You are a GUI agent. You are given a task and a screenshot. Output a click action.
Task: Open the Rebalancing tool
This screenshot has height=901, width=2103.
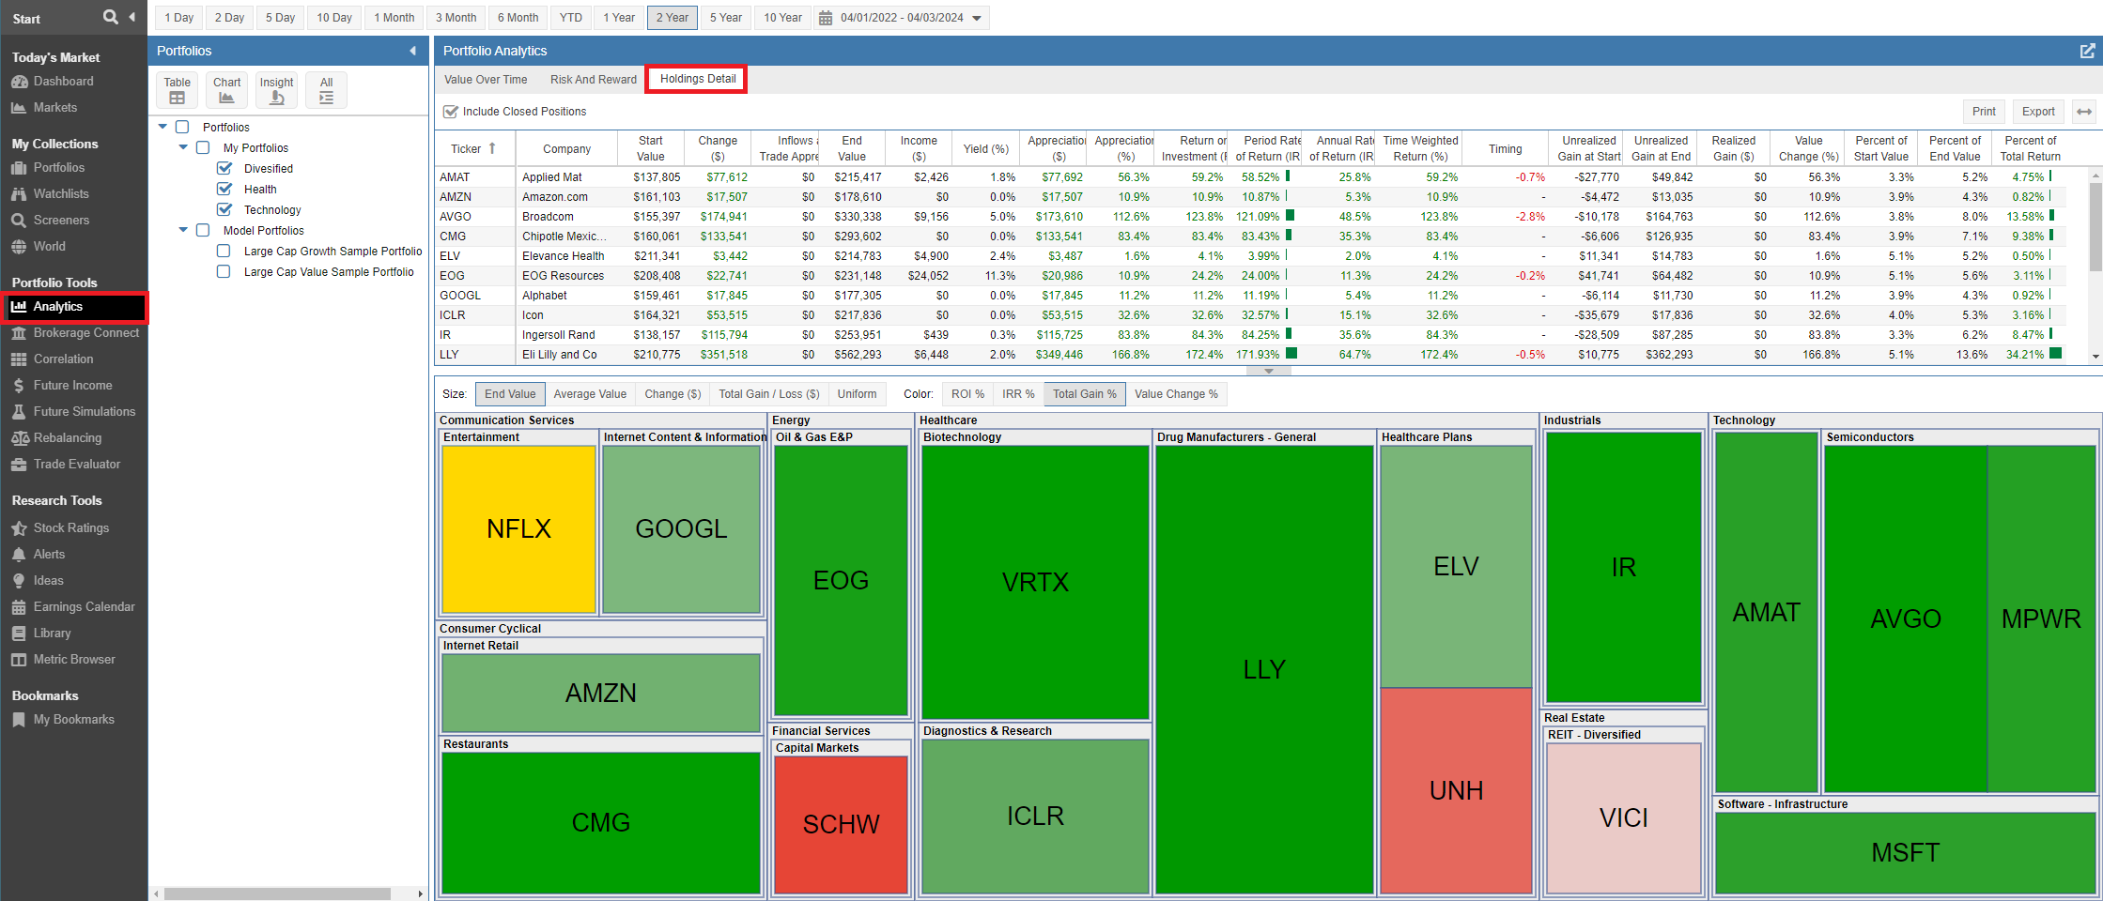(67, 438)
